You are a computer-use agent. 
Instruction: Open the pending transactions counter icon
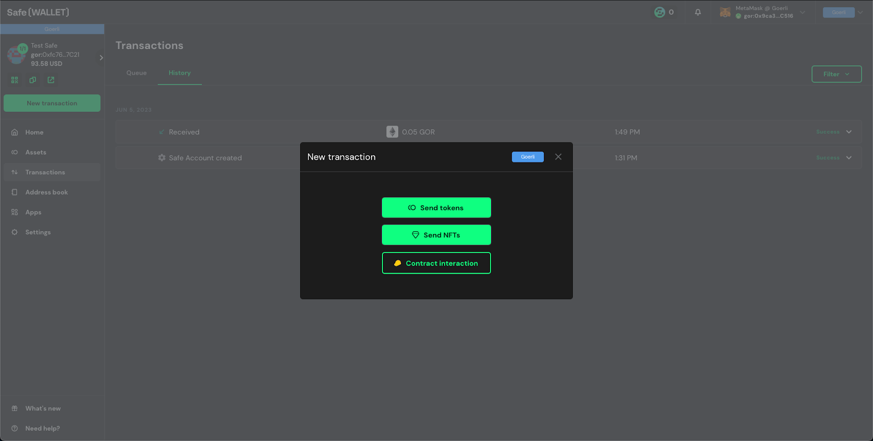click(664, 12)
